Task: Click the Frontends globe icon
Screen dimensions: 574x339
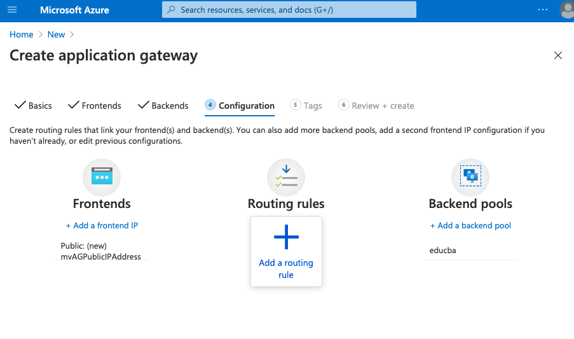Action: (102, 177)
